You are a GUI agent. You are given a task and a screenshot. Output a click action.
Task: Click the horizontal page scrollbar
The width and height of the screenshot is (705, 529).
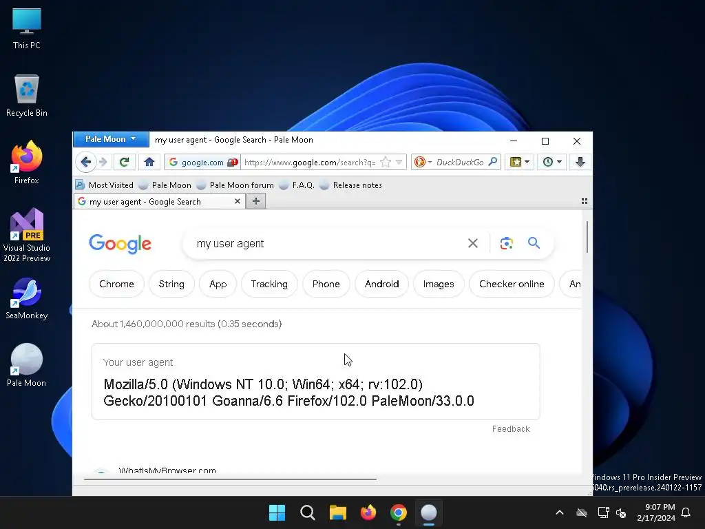point(230,479)
